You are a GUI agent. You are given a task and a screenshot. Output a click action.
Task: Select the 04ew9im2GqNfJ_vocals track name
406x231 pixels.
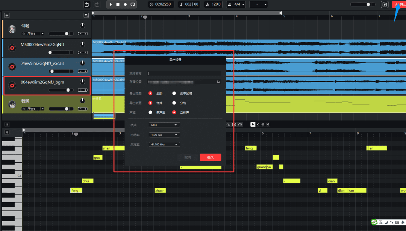coord(42,63)
